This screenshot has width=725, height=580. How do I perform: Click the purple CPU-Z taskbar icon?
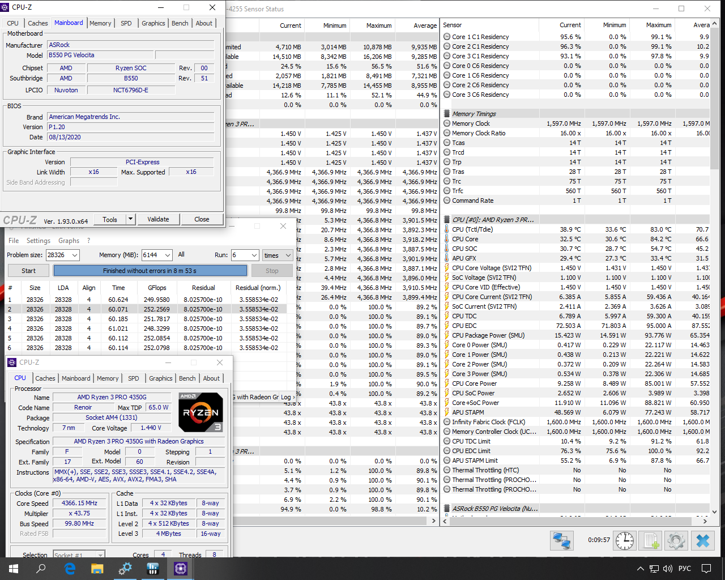coord(181,569)
